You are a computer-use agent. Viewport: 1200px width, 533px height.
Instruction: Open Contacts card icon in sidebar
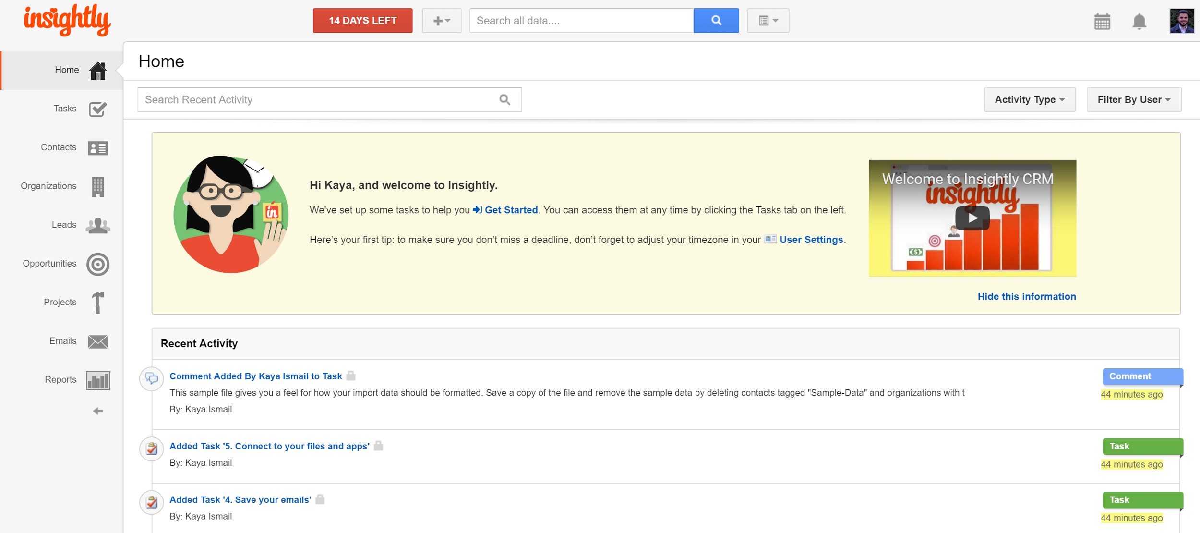coord(98,148)
